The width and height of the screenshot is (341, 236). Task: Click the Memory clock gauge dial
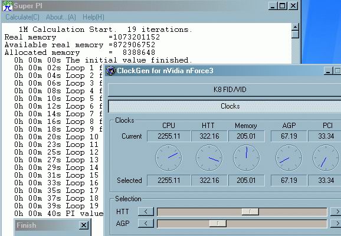coord(247,158)
